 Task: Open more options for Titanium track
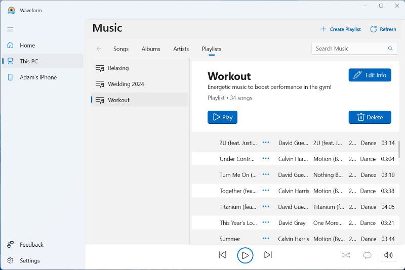pyautogui.click(x=266, y=206)
